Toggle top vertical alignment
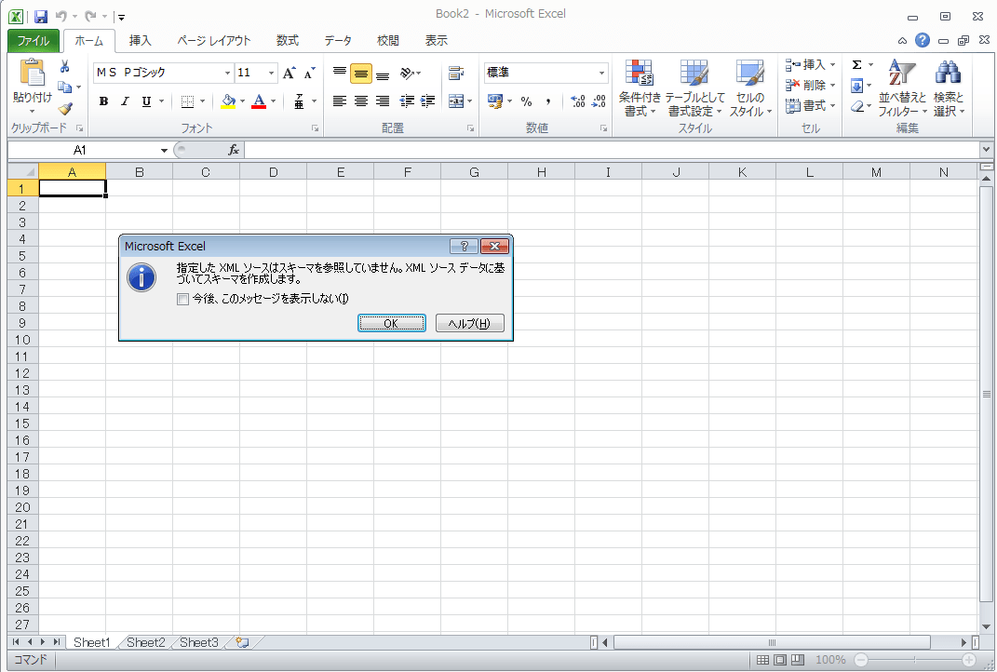997x672 pixels. pyautogui.click(x=340, y=74)
